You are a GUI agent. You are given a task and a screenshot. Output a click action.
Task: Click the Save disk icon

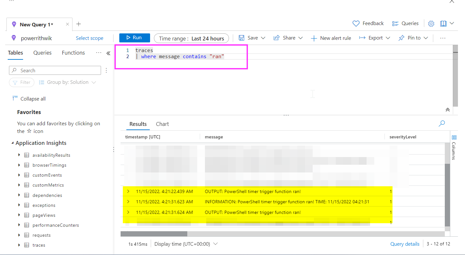[241, 38]
